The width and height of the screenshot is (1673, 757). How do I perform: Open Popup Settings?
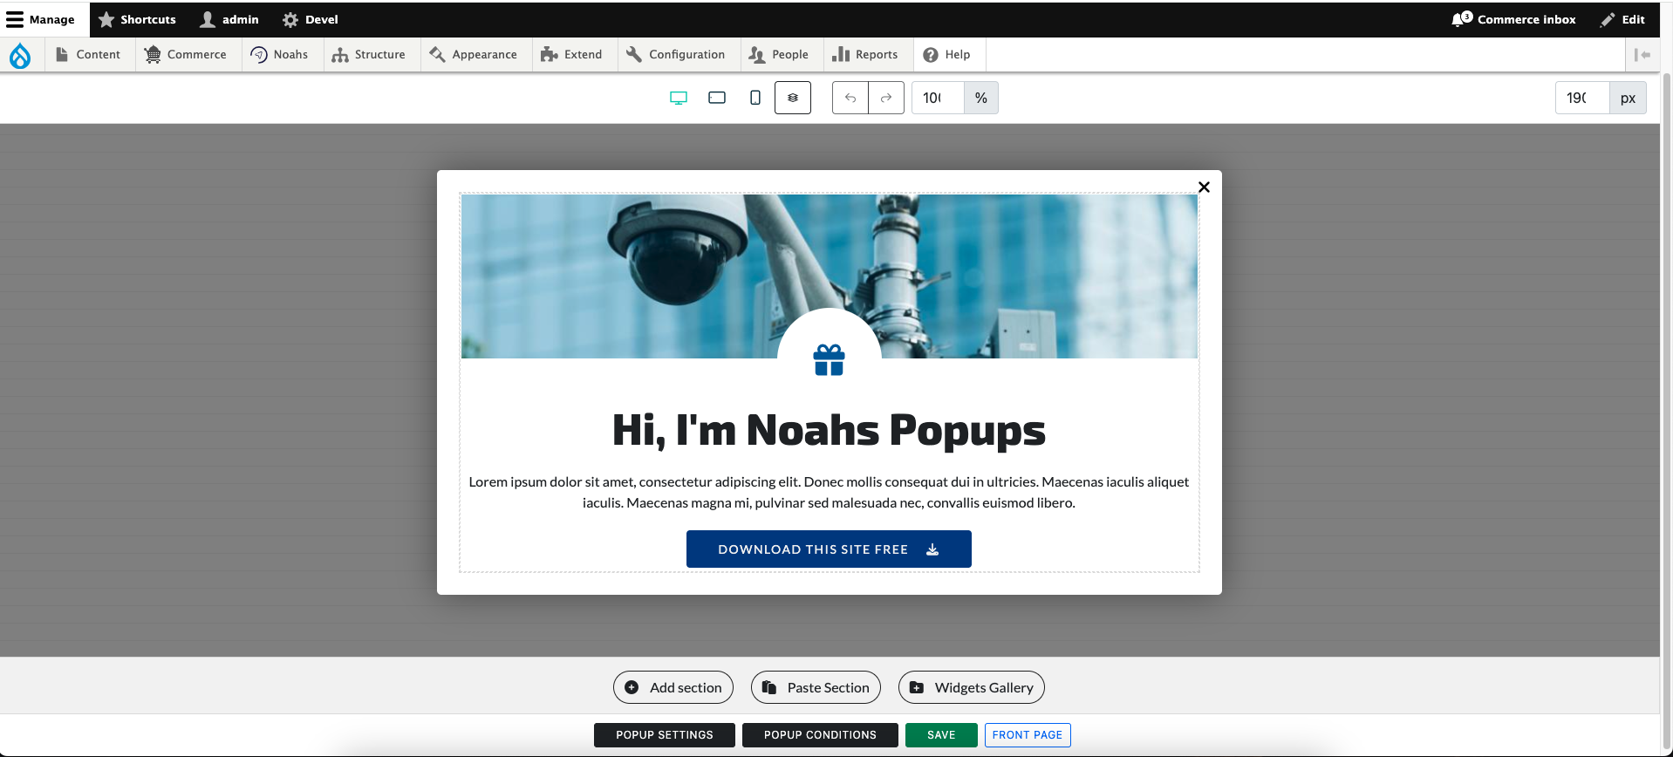tap(665, 735)
